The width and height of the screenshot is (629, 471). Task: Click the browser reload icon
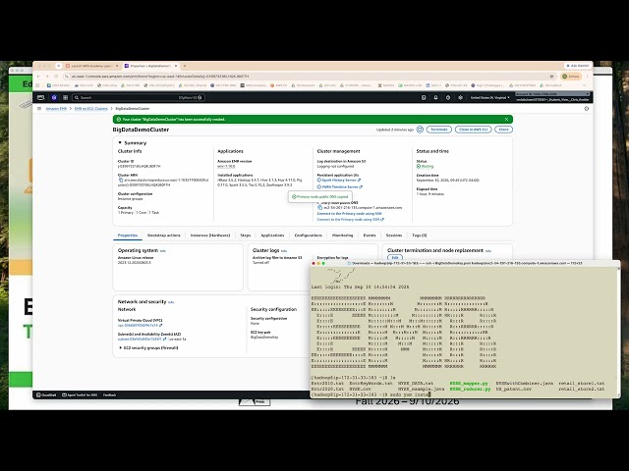pyautogui.click(x=56, y=77)
